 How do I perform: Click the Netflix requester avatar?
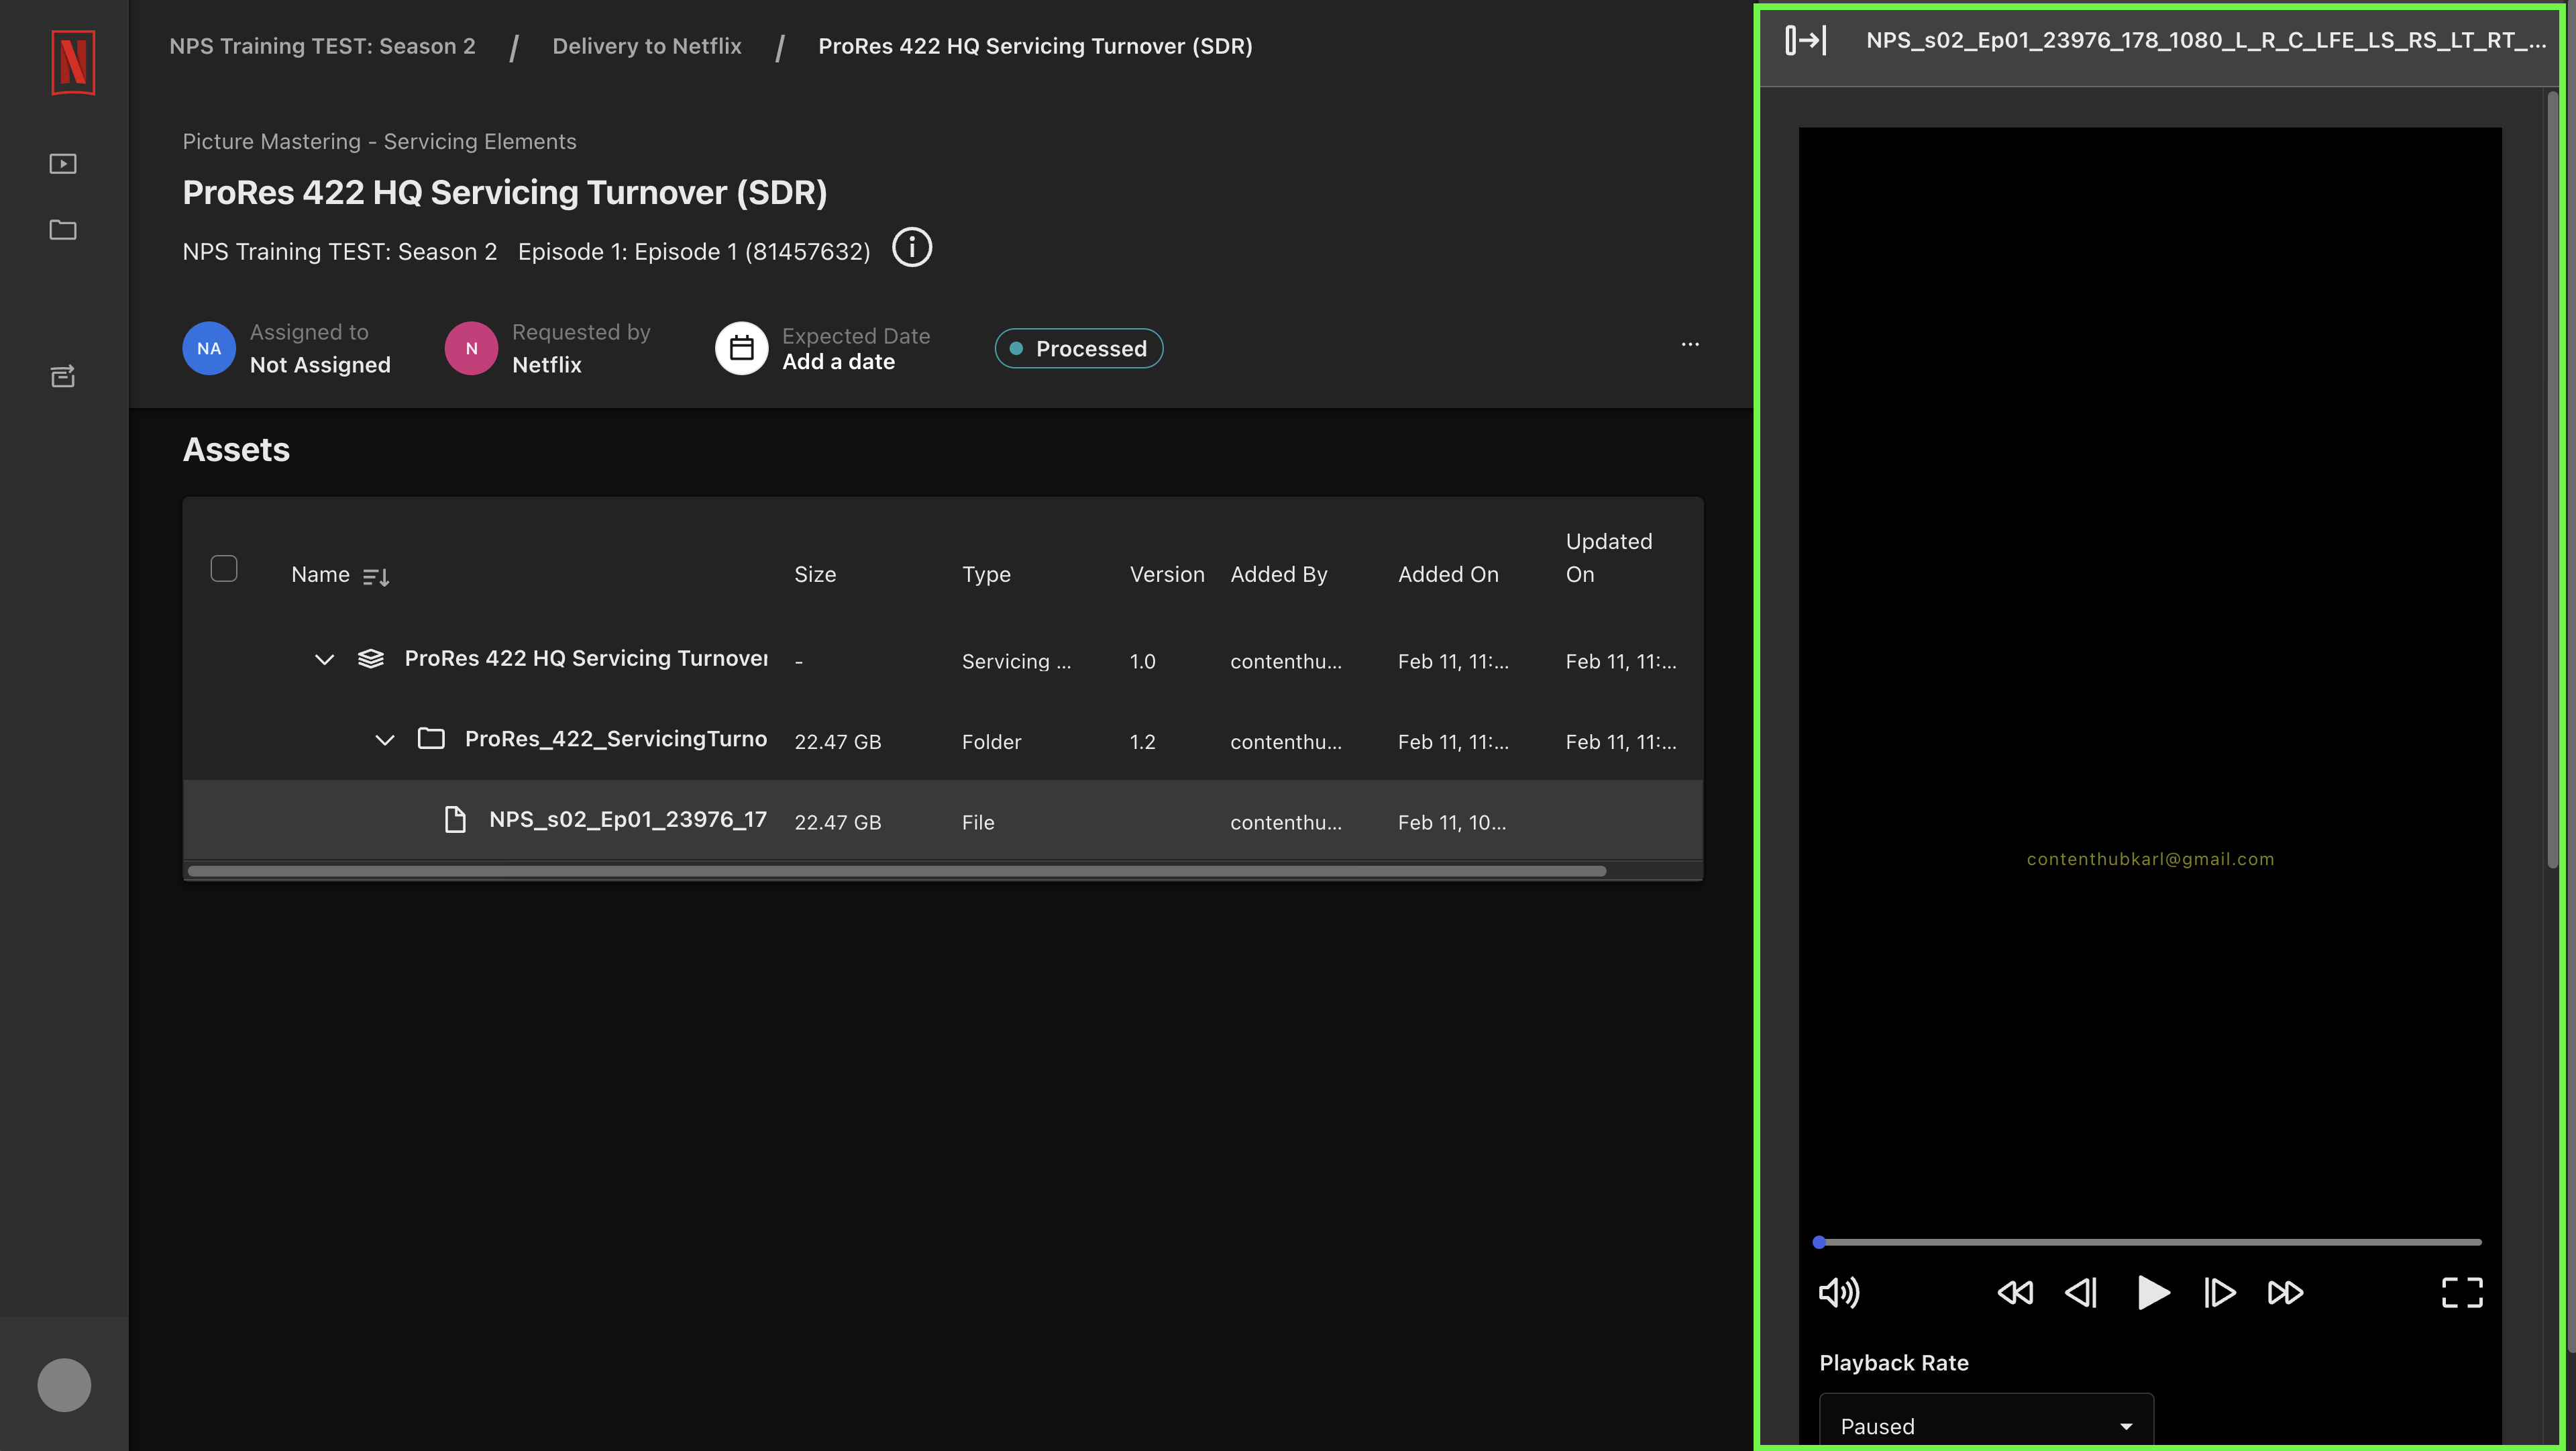[471, 348]
